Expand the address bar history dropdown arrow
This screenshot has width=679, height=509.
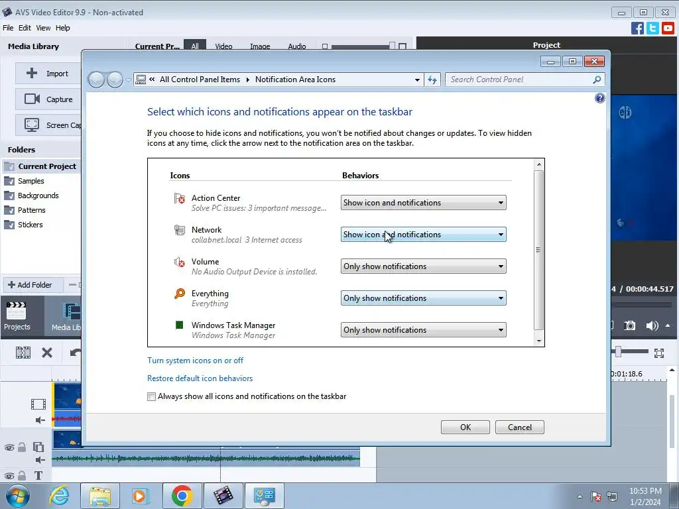point(417,80)
